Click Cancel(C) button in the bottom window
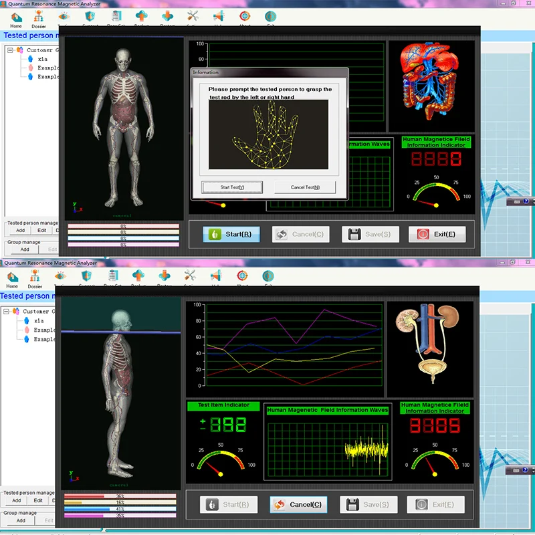The width and height of the screenshot is (535, 535). tap(298, 505)
